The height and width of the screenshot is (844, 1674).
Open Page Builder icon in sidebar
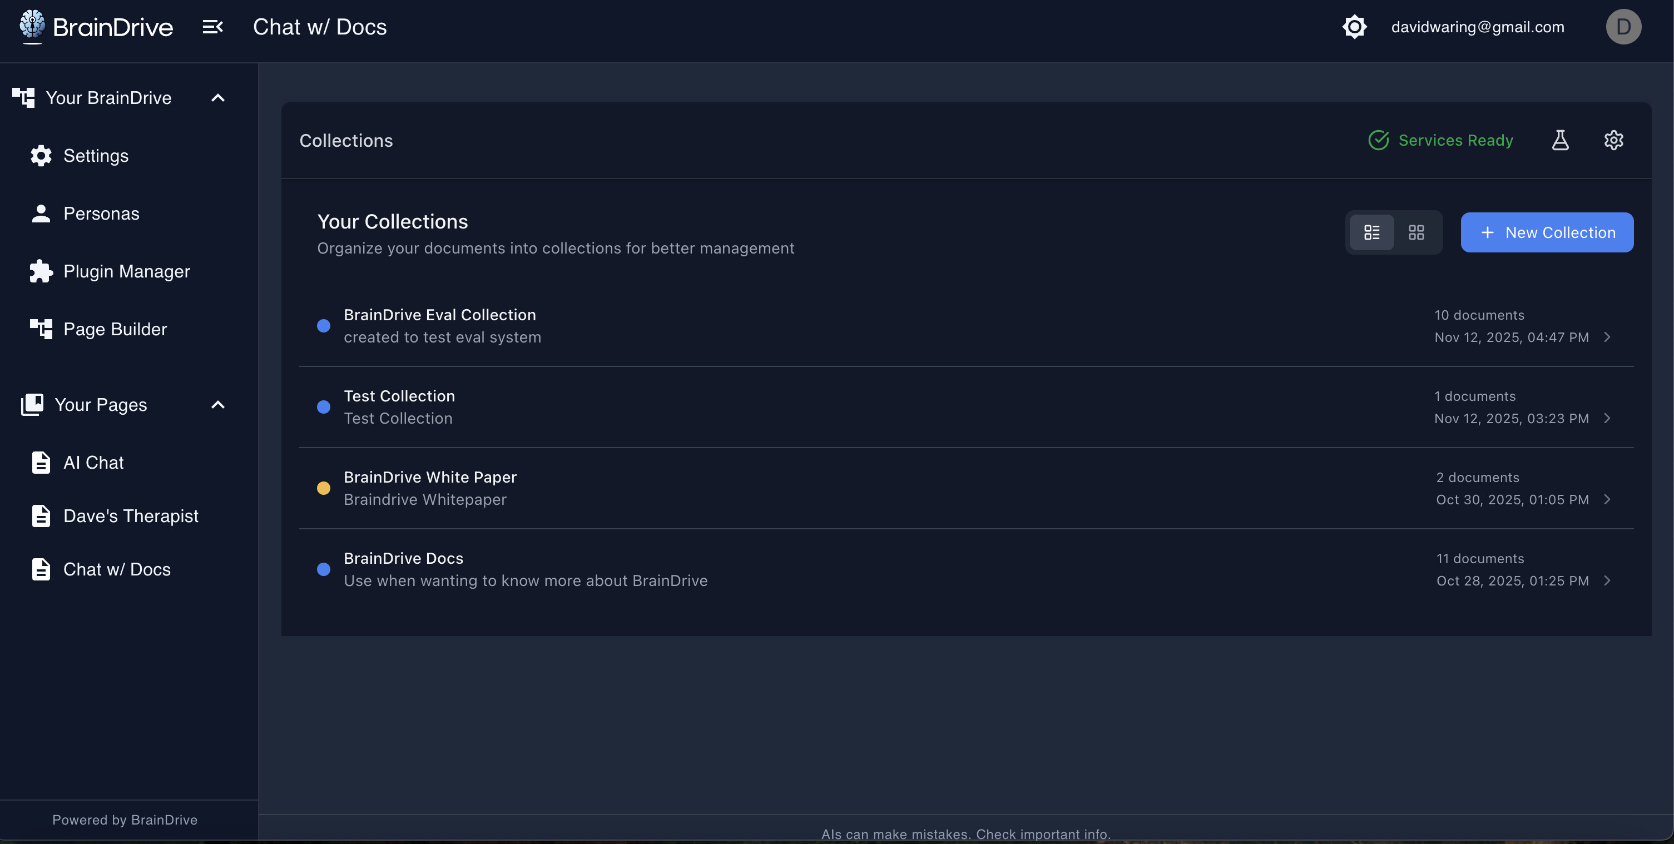tap(41, 329)
